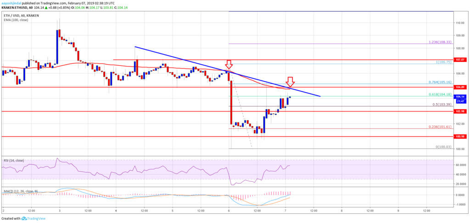Click the second red down arrow marker
Screen dimensions: 470x223
[290, 81]
